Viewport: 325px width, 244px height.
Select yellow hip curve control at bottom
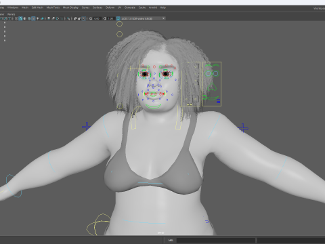click(x=99, y=225)
